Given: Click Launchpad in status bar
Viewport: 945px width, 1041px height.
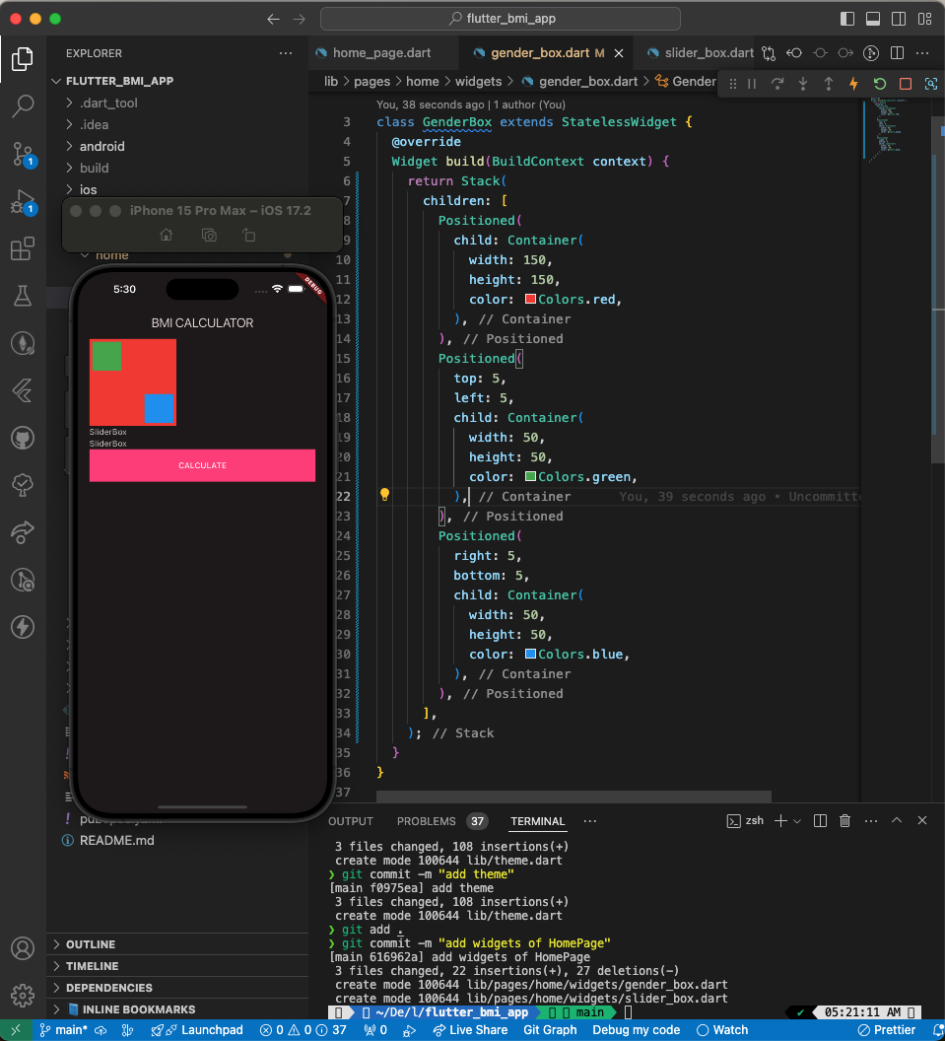Looking at the screenshot, I should click(197, 1030).
